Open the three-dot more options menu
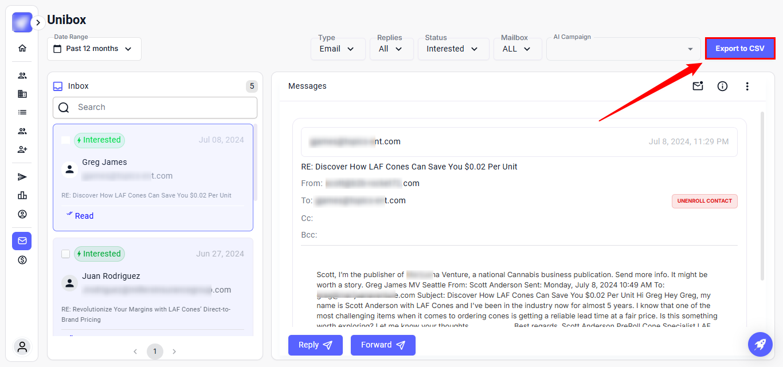The width and height of the screenshot is (783, 367). pyautogui.click(x=747, y=86)
